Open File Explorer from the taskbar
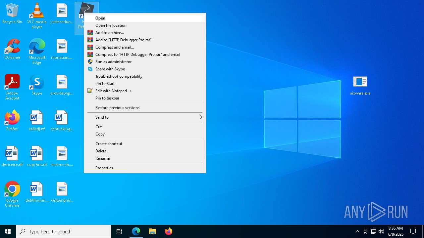Viewport: 424px width, 238px height. [x=152, y=231]
